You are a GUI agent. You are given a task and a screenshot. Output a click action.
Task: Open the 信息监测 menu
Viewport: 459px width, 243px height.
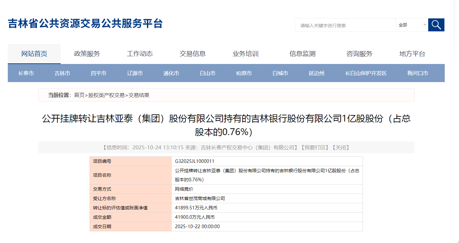(x=302, y=54)
